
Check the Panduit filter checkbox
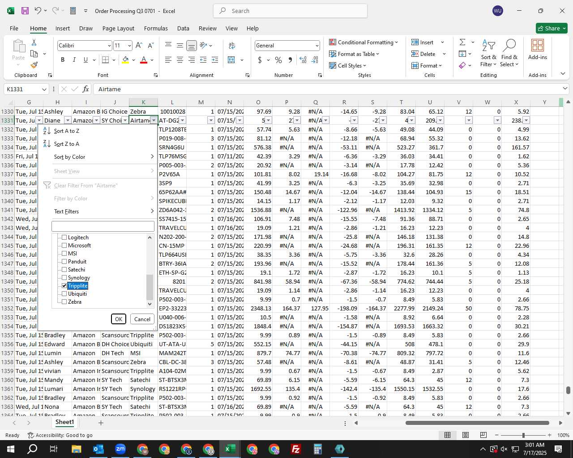click(64, 262)
